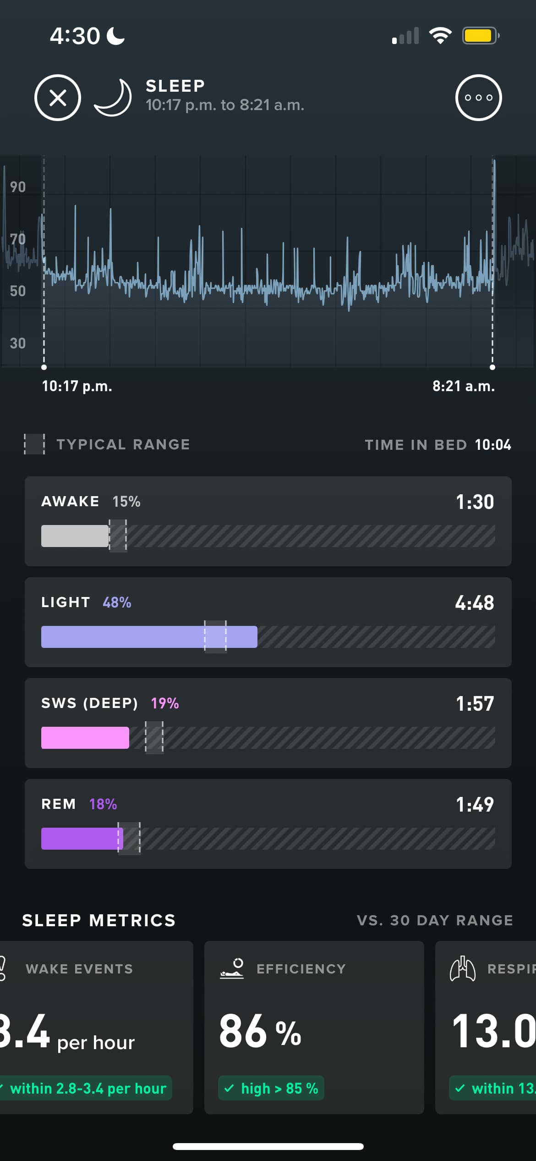Select the 8:21 a.m. wake time marker

click(492, 367)
